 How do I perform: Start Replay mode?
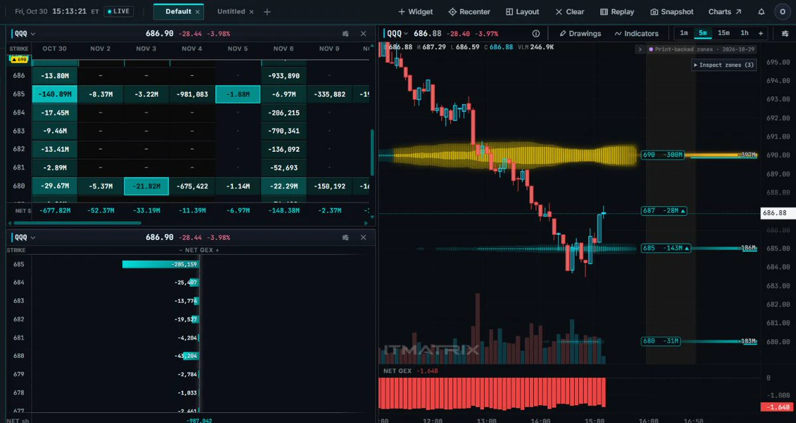pos(617,12)
